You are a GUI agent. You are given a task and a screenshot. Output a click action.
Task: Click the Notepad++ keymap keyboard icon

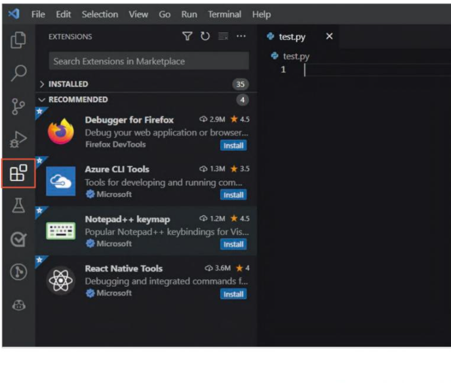(x=61, y=230)
